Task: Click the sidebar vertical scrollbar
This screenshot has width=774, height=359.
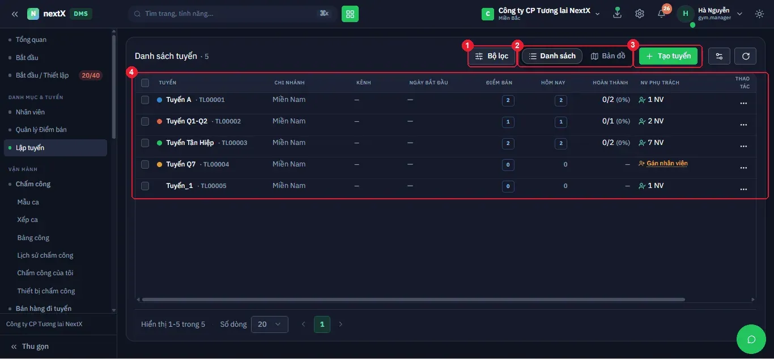Action: pyautogui.click(x=114, y=86)
